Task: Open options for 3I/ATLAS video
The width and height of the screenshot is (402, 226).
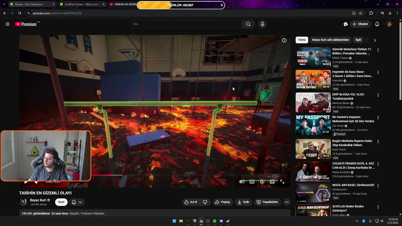Action: point(378,207)
